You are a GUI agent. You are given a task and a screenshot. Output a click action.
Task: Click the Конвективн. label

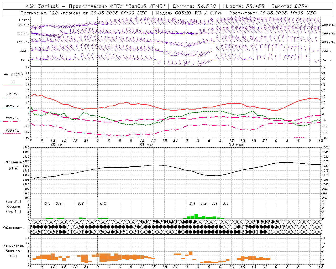pos(13,246)
